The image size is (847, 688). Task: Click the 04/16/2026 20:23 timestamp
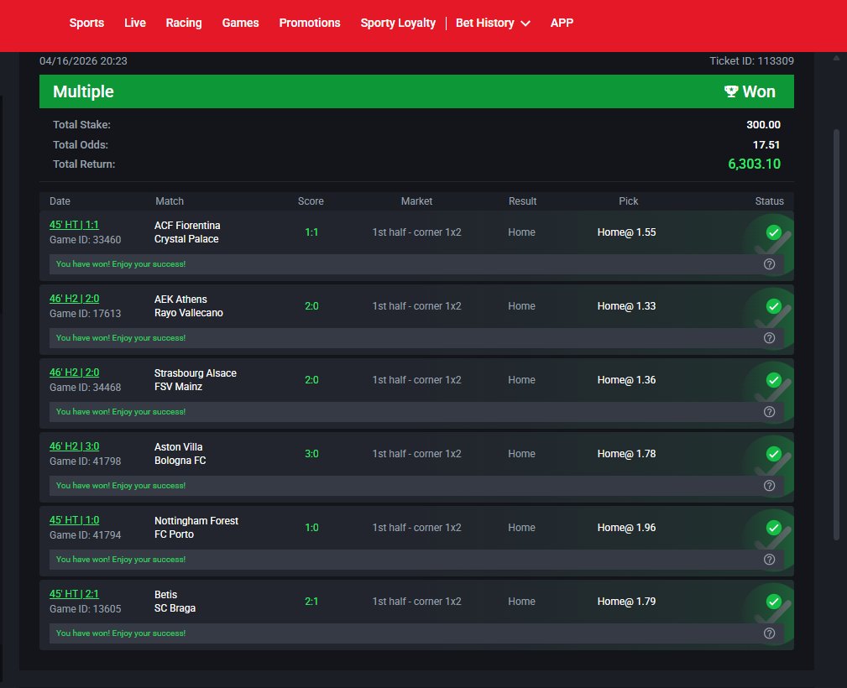[x=83, y=61]
